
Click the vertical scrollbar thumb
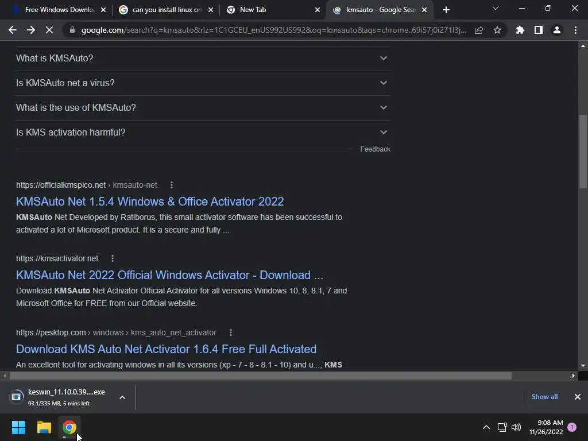pos(583,151)
